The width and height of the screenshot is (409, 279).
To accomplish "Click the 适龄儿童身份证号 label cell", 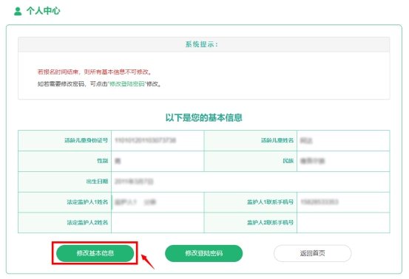I will point(64,140).
